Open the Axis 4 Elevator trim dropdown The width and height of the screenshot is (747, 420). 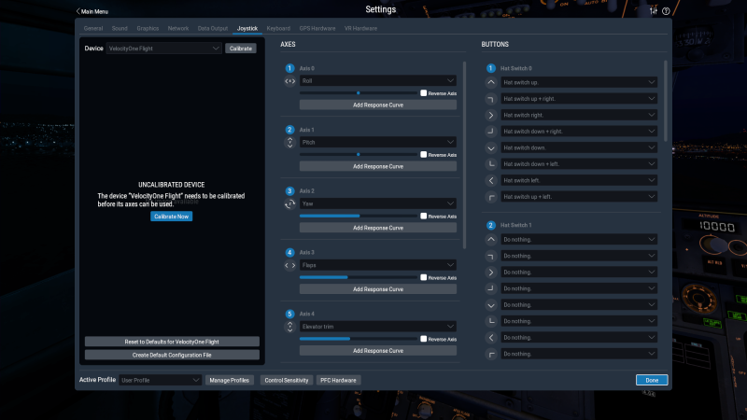click(378, 327)
